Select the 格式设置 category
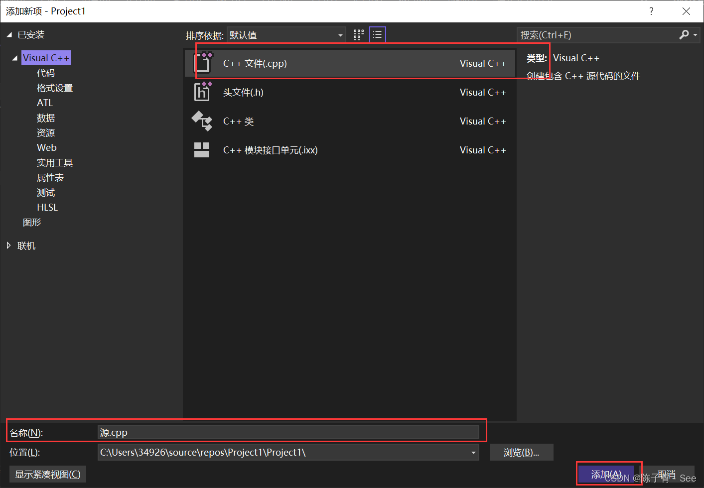This screenshot has height=488, width=704. coord(55,88)
